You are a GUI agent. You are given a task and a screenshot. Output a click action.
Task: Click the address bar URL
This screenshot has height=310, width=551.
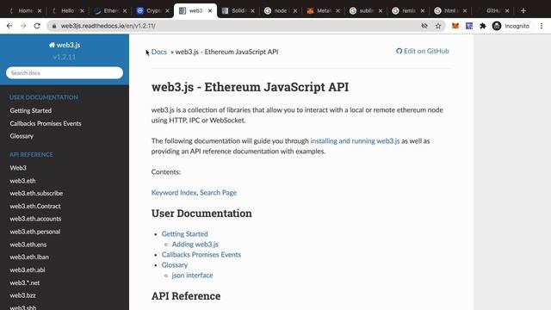point(108,26)
